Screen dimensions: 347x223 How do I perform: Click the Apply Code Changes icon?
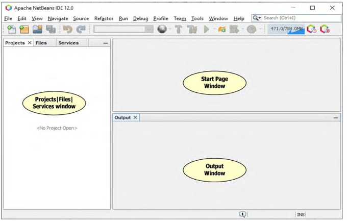click(222, 29)
